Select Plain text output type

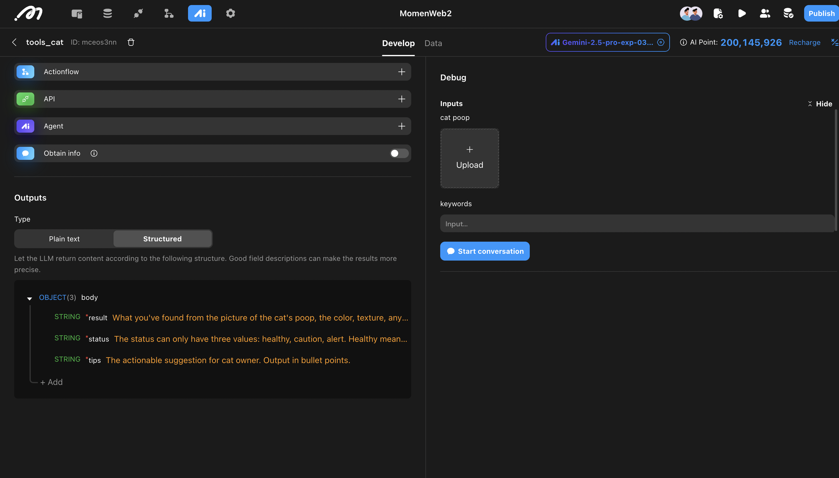64,239
